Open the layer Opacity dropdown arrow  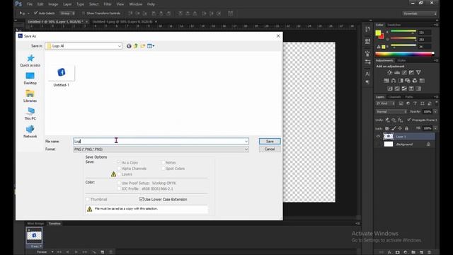tap(435, 112)
